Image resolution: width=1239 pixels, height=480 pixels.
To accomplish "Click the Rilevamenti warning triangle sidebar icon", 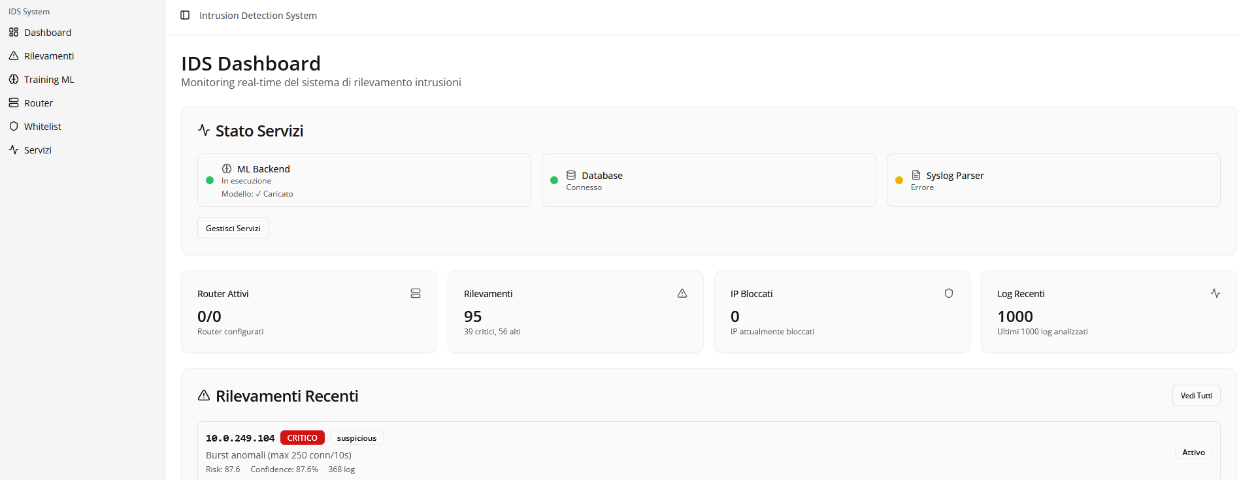I will click(x=14, y=56).
